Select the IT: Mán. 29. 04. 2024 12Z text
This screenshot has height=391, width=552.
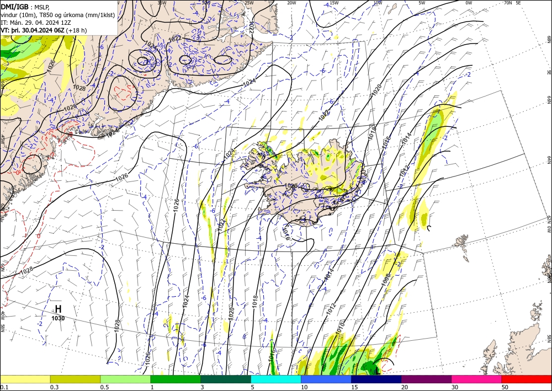click(x=36, y=22)
